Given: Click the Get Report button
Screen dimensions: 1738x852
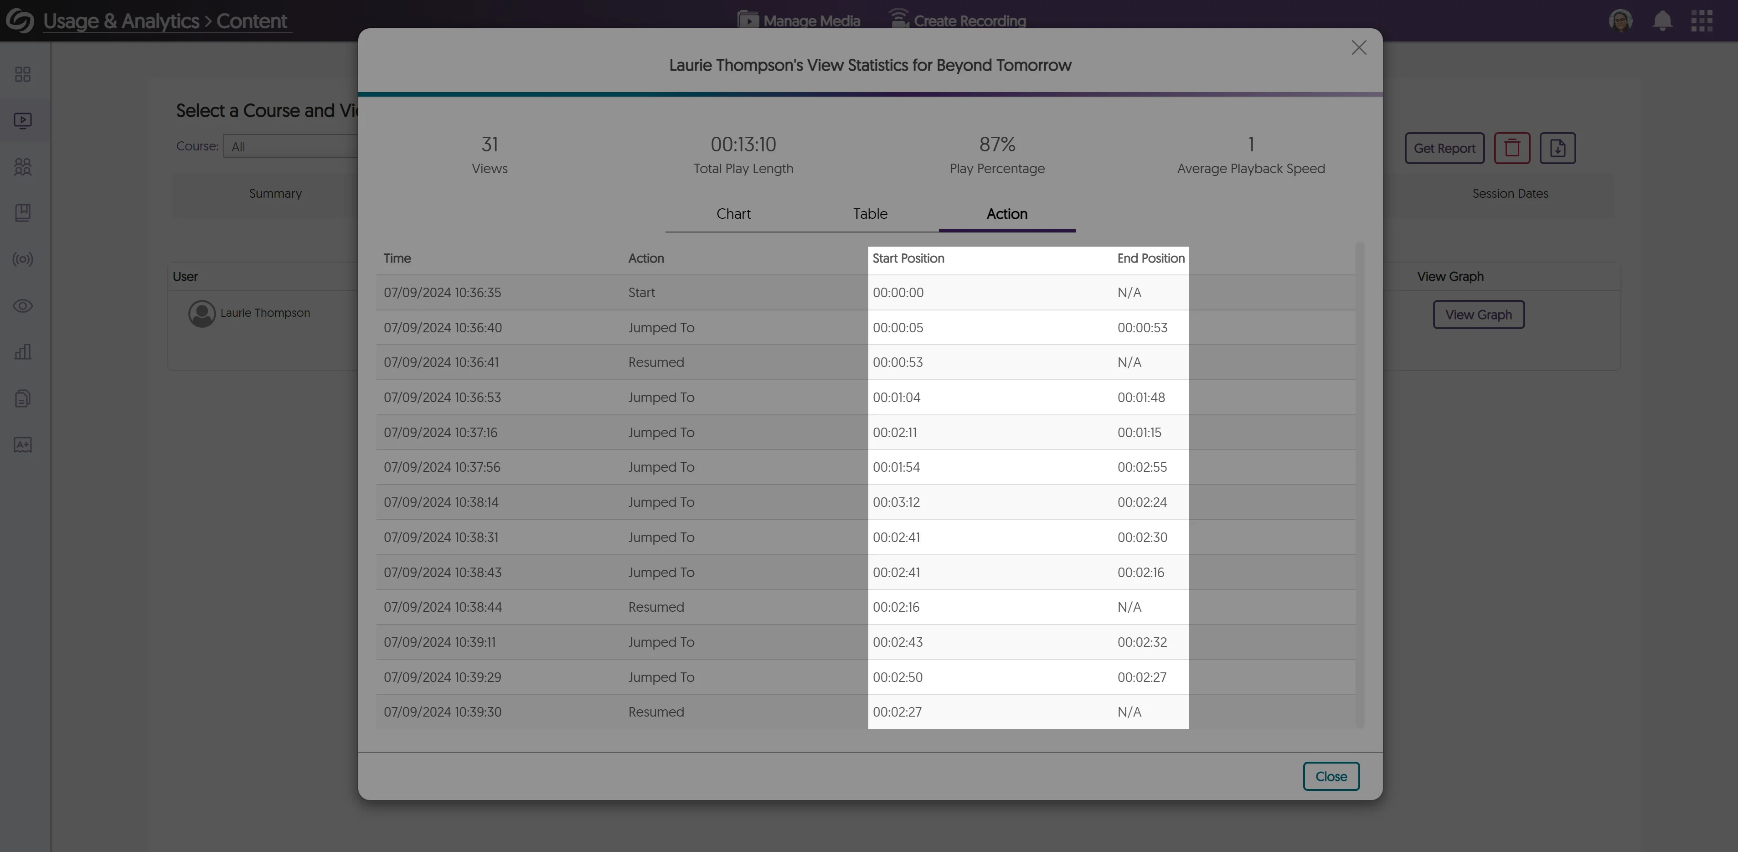Looking at the screenshot, I should (x=1444, y=148).
